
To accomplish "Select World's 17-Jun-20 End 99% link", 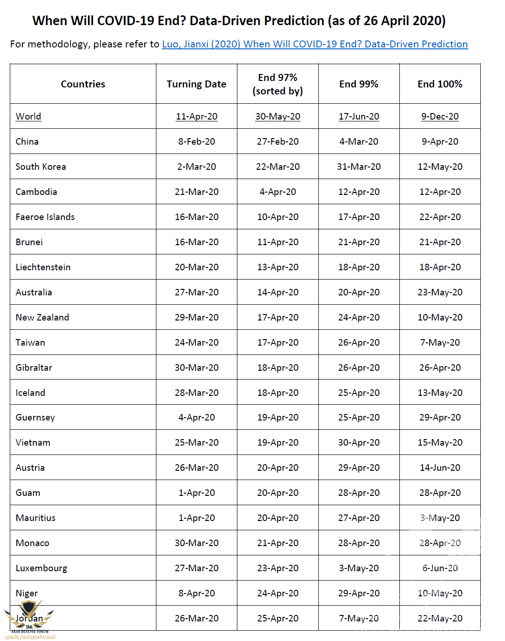I will (x=358, y=116).
